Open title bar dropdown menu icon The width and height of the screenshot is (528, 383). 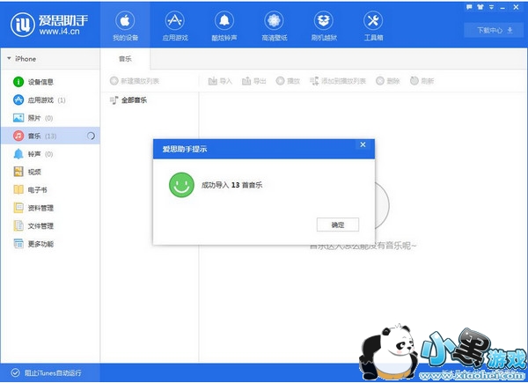point(491,7)
